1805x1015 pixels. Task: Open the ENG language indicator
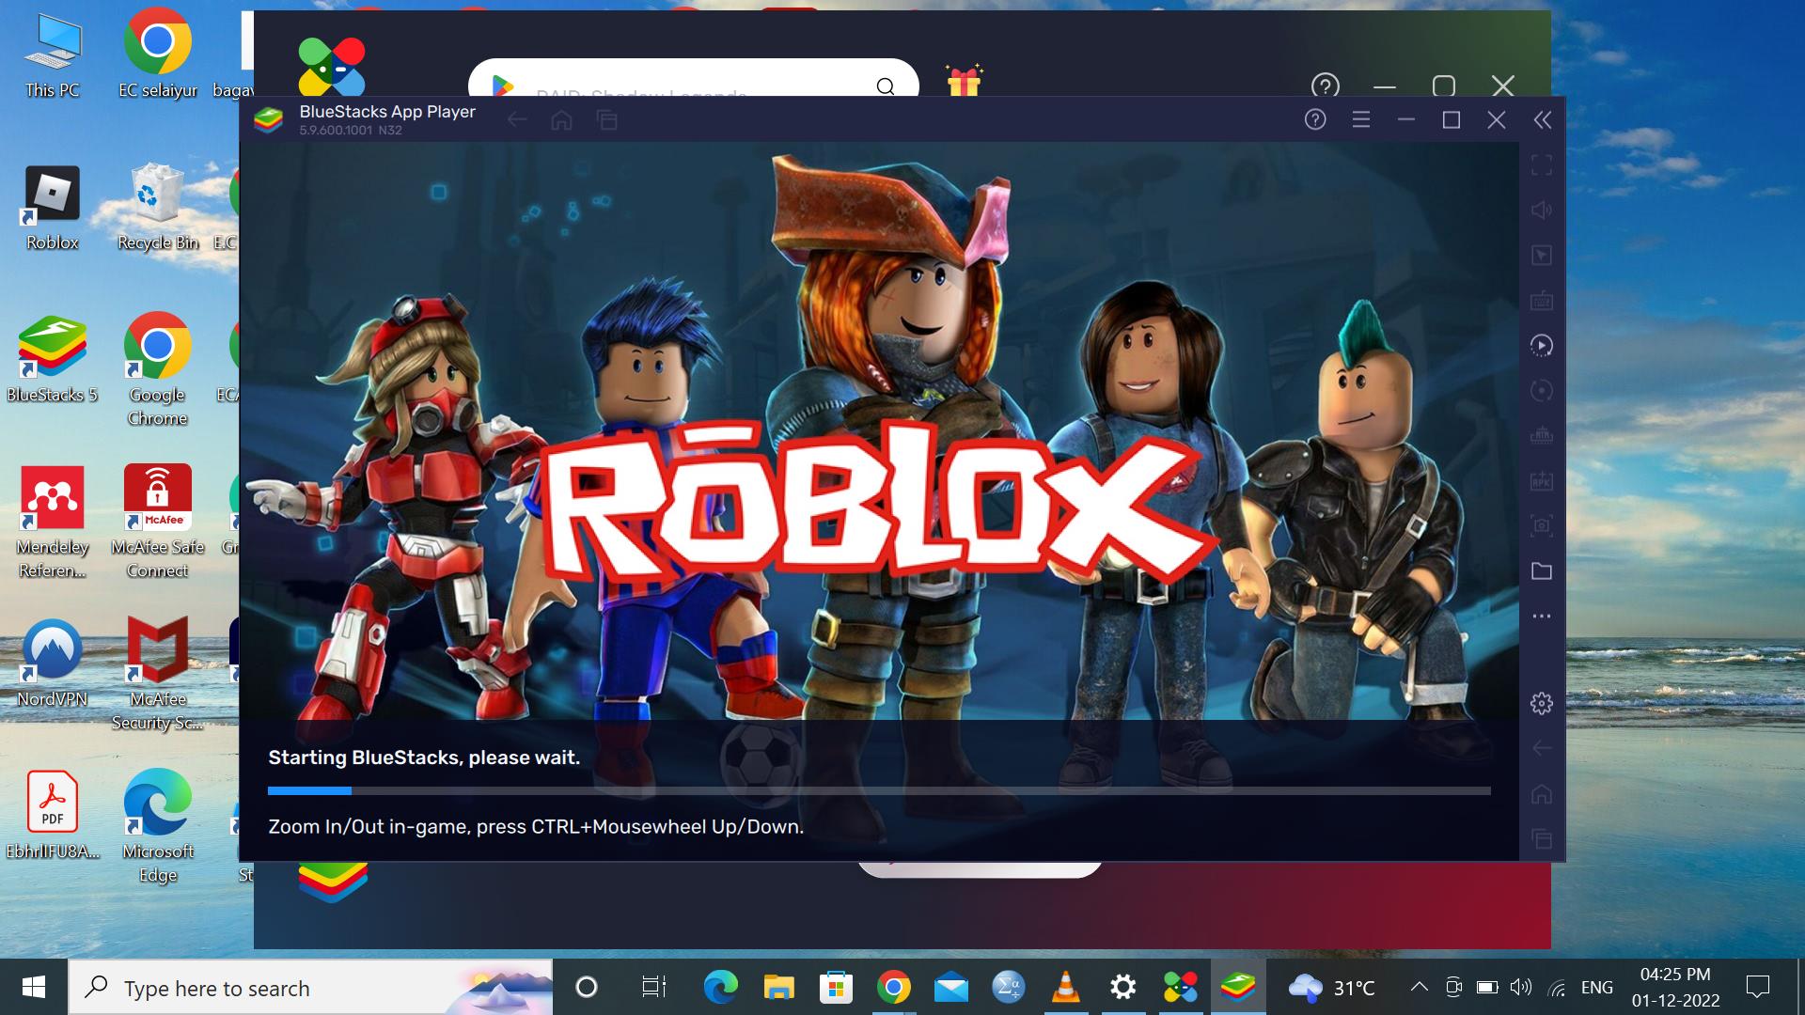[x=1597, y=987]
